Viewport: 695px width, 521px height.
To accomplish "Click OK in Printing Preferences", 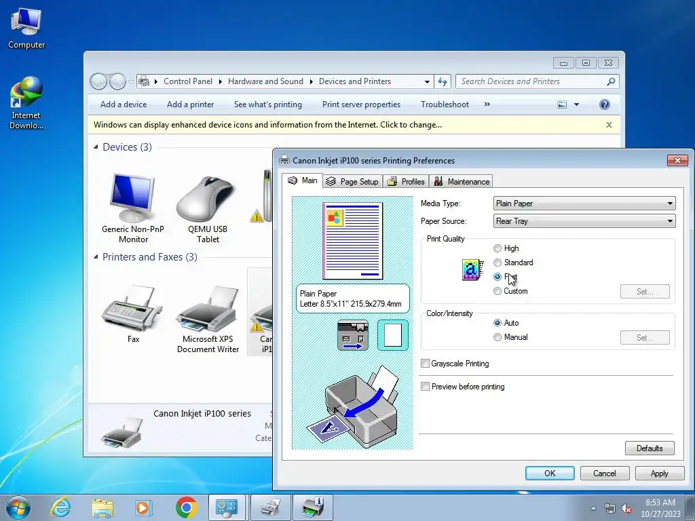I will click(x=550, y=473).
